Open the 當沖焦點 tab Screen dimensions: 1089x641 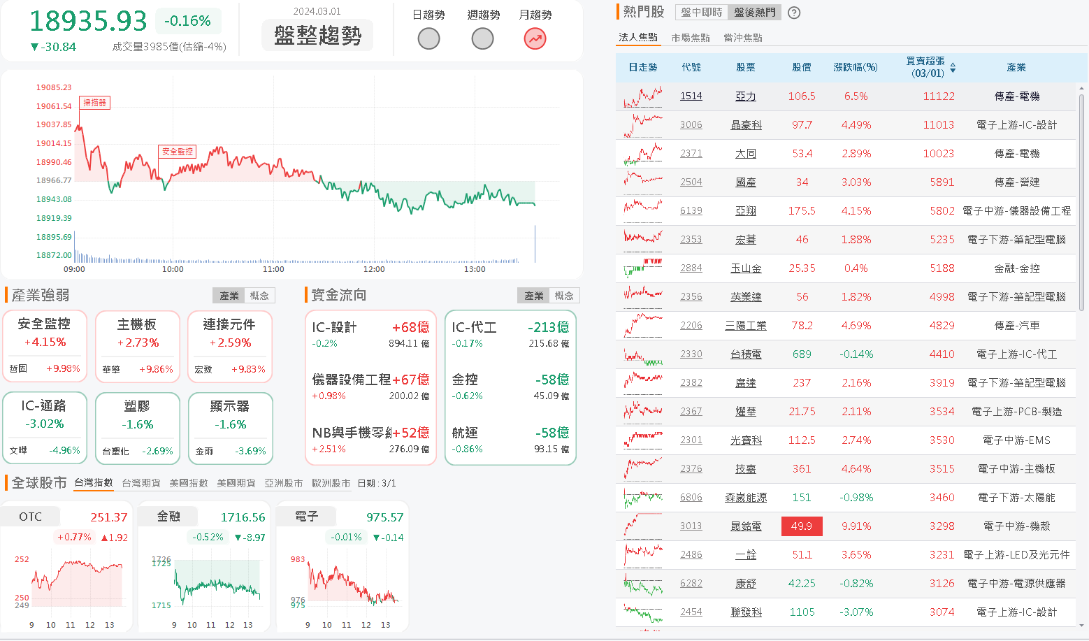pos(742,38)
